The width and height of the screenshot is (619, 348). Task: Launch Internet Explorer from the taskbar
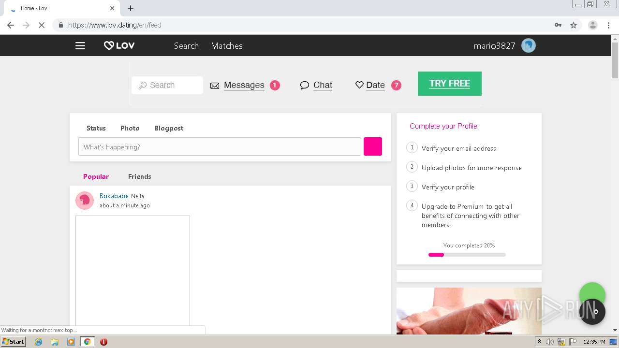[x=39, y=342]
